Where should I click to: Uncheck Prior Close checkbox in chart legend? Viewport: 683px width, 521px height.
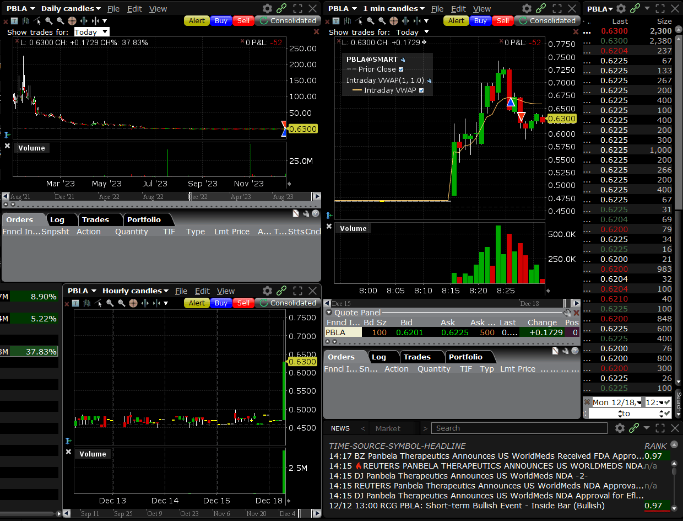point(401,69)
